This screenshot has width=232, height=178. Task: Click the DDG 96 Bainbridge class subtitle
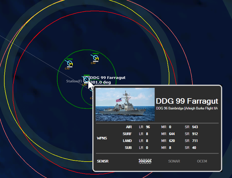point(187,108)
